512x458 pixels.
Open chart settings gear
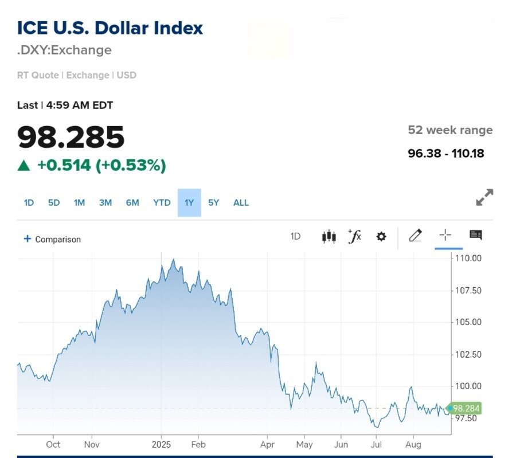pos(381,237)
